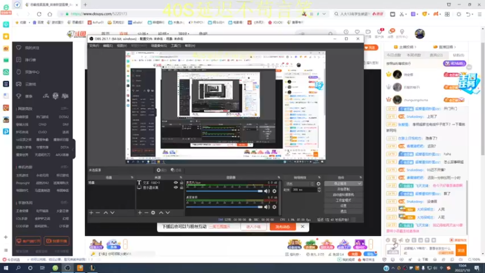Remove the selected scene in OBS
This screenshot has width=485, height=273.
point(98,213)
